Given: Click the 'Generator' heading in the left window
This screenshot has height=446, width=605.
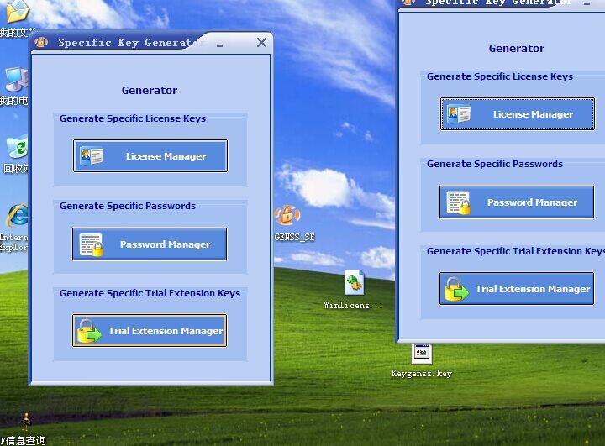Looking at the screenshot, I should point(150,90).
